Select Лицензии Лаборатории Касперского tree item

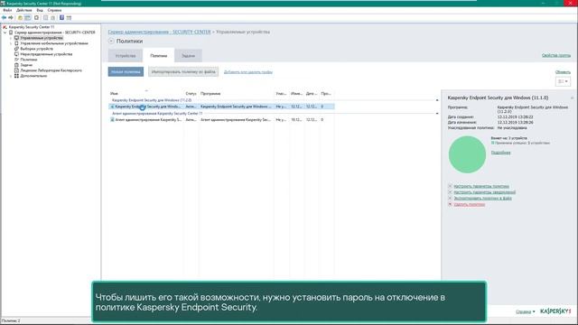pos(51,70)
